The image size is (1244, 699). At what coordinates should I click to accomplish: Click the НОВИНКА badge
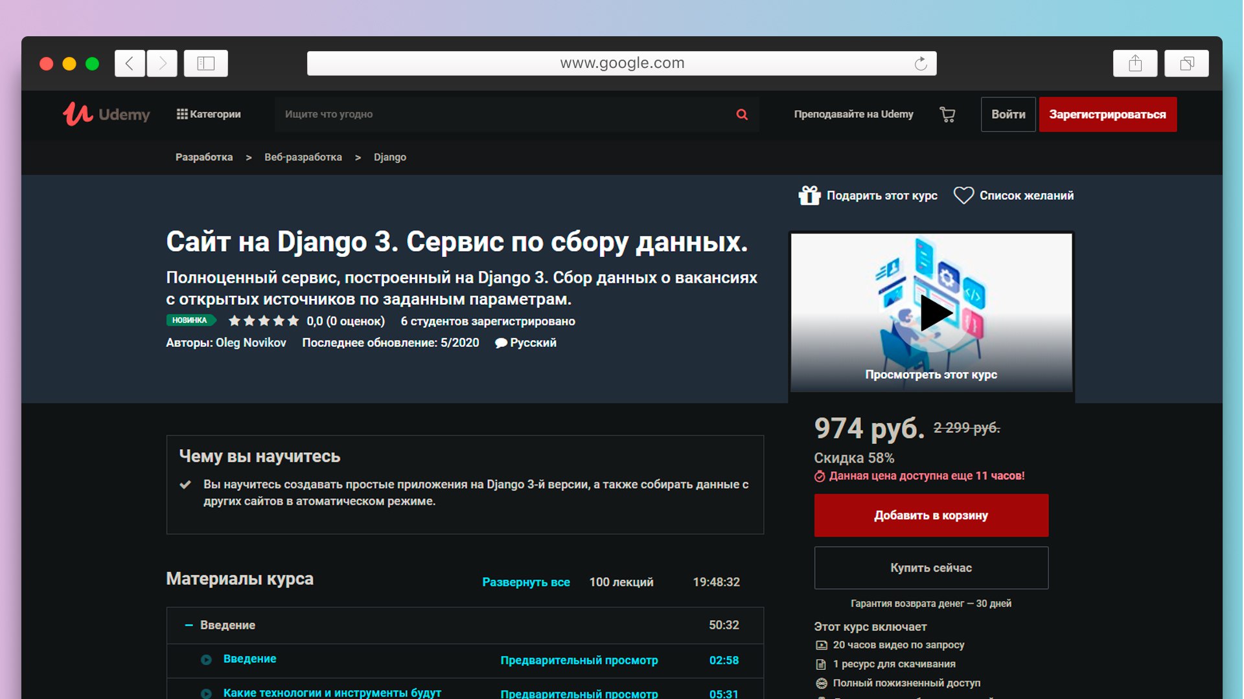coord(190,320)
